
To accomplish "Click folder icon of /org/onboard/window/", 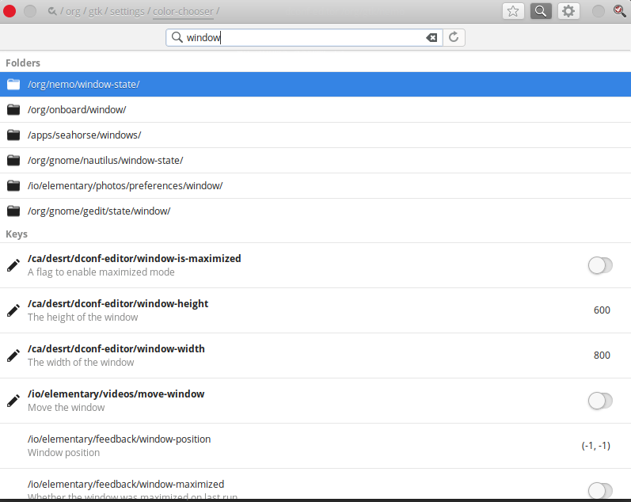I will pos(13,109).
